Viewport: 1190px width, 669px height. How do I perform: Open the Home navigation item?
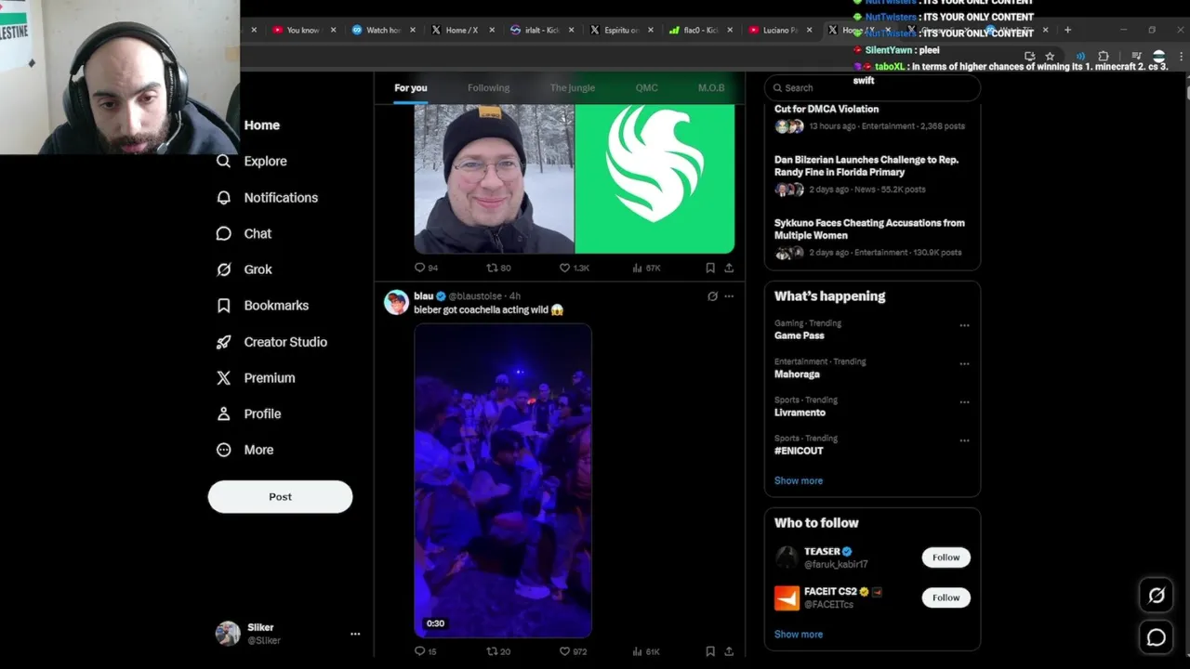(261, 125)
